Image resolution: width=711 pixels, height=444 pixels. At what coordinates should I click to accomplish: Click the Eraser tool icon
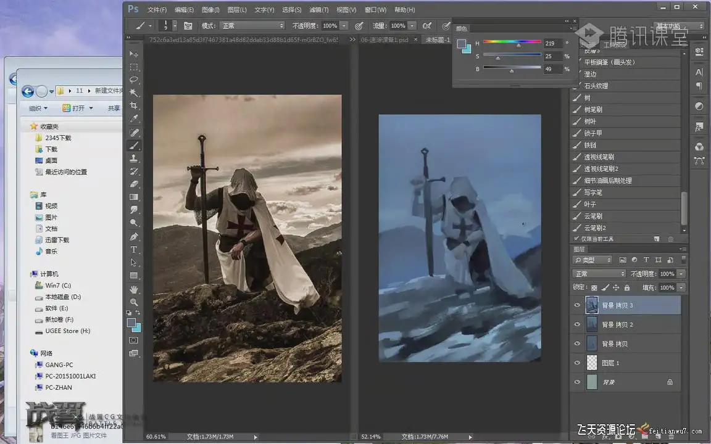click(133, 184)
